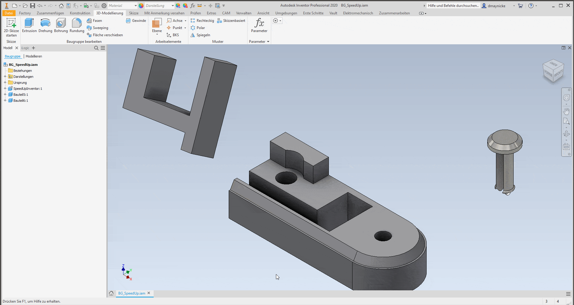Open the Parameter panel dropdown arrow
Image resolution: width=574 pixels, height=305 pixels.
pos(268,42)
